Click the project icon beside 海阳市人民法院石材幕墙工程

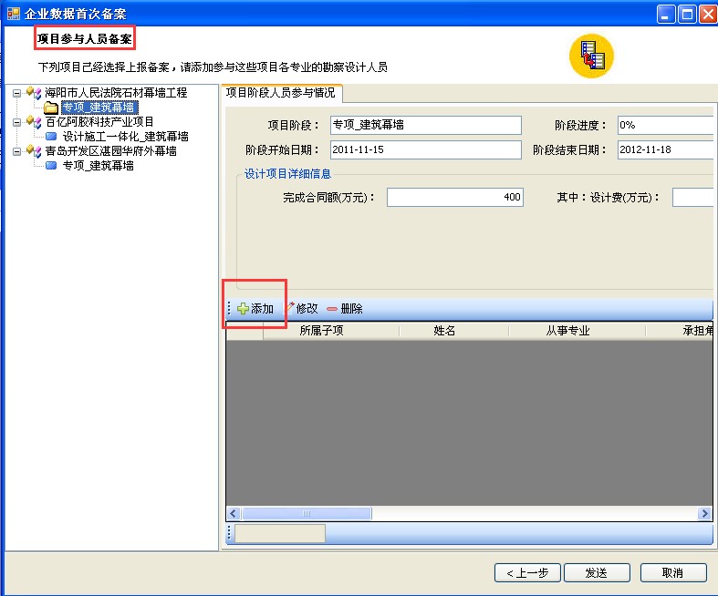(34, 93)
